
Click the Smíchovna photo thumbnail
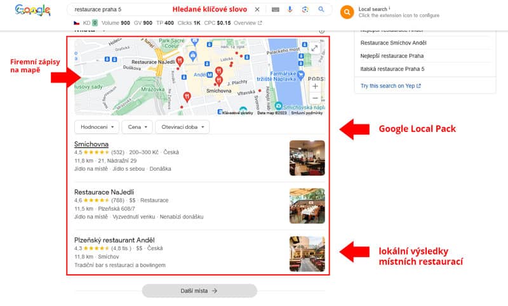point(307,158)
